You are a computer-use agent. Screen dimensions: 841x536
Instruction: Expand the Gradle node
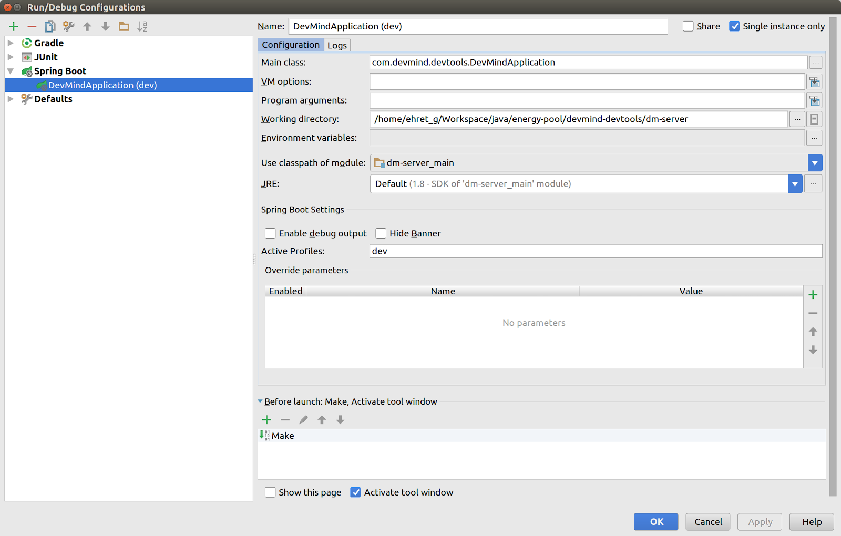tap(11, 43)
